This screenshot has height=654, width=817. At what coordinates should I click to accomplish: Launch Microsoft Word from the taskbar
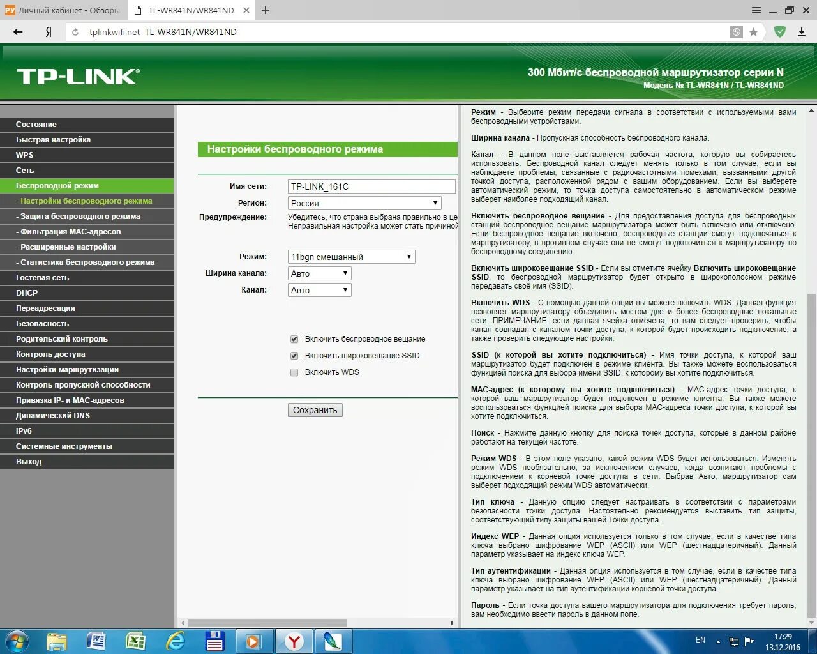tap(96, 641)
